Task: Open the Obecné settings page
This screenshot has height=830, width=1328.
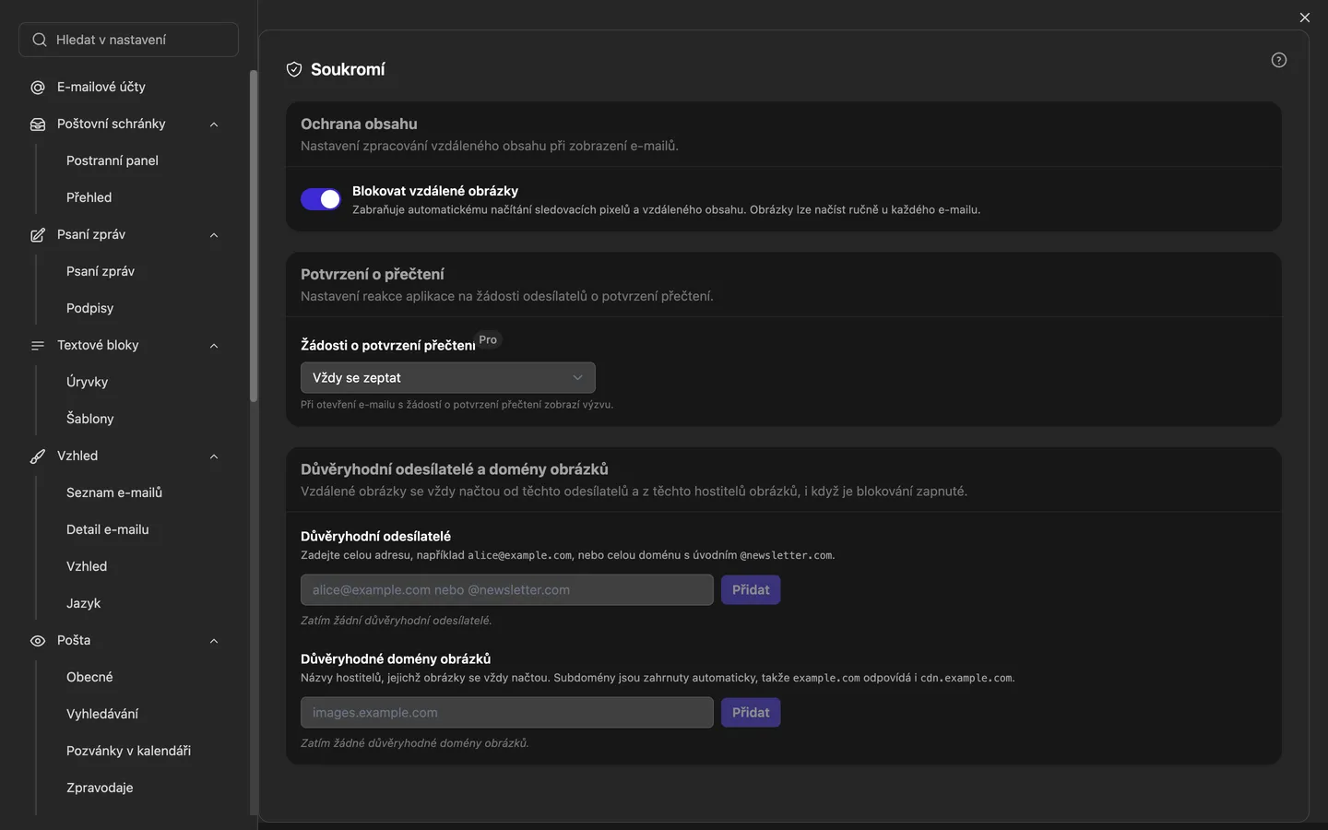Action: point(89,677)
